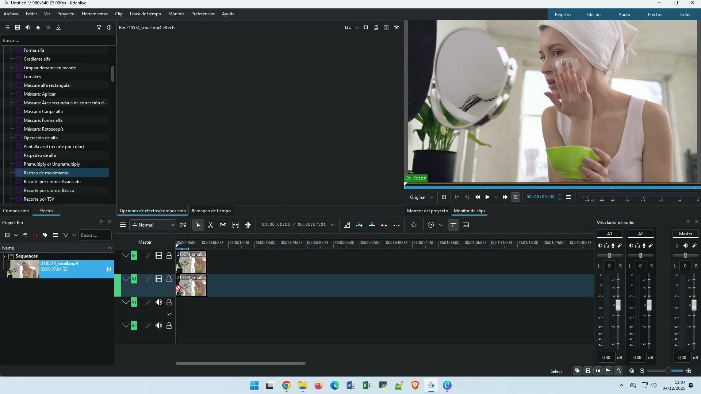This screenshot has width=701, height=394.
Task: Open the Normal edit mode dropdown
Action: pos(153,225)
